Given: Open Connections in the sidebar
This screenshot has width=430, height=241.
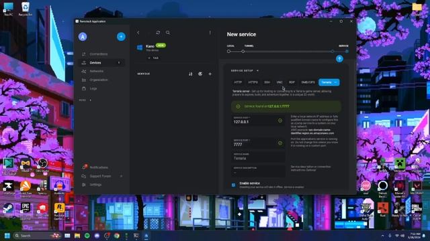Looking at the screenshot, I should click(x=101, y=54).
